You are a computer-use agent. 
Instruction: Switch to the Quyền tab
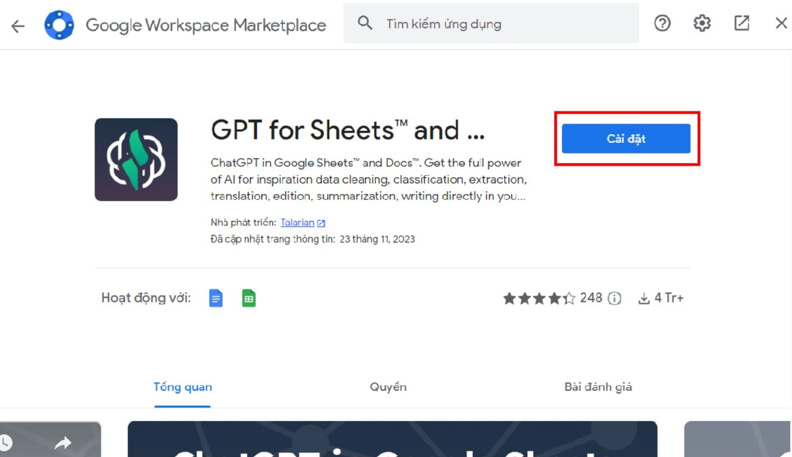388,387
